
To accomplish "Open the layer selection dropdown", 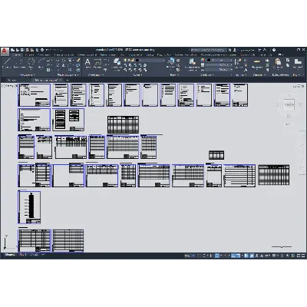I will coord(150,61).
